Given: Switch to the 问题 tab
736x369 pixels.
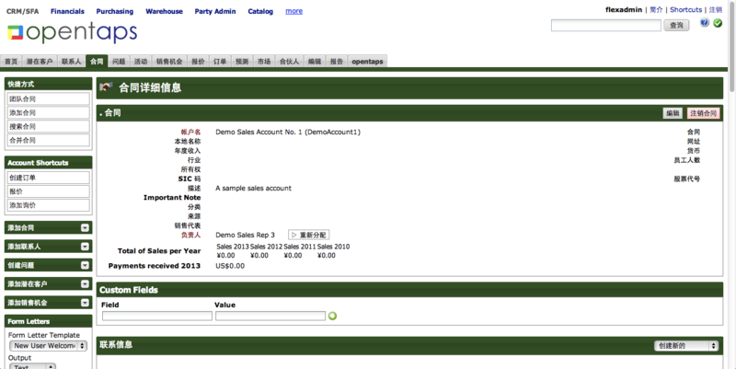Looking at the screenshot, I should [119, 62].
